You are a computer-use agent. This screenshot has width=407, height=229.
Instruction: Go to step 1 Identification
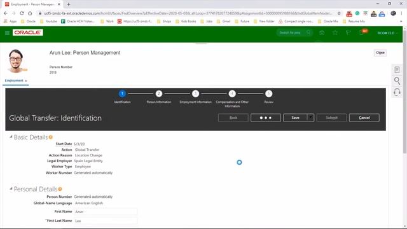pos(122,94)
